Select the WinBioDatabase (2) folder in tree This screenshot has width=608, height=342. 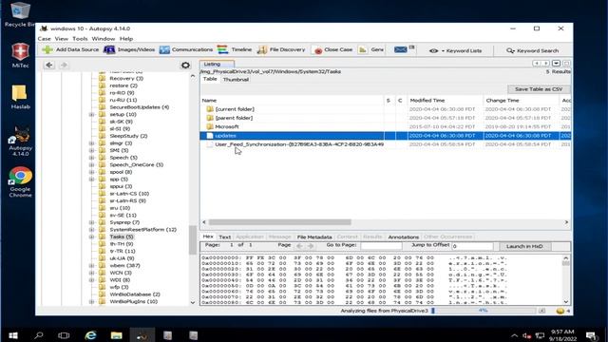tap(135, 294)
